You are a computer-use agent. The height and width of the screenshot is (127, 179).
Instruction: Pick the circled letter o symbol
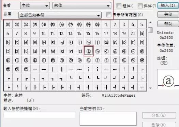(x=71, y=60)
